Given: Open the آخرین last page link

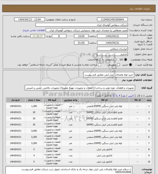Looking at the screenshot, I should [x=131, y=96].
